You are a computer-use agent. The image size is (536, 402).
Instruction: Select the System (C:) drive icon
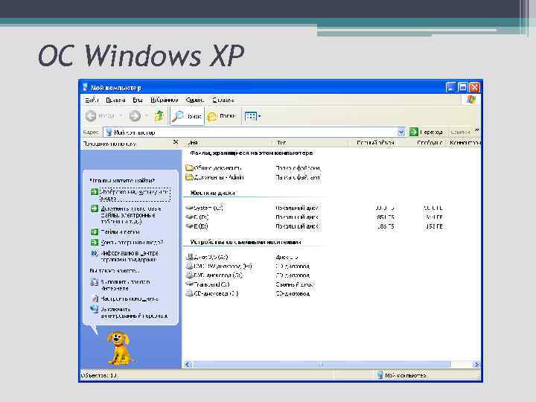coord(189,208)
